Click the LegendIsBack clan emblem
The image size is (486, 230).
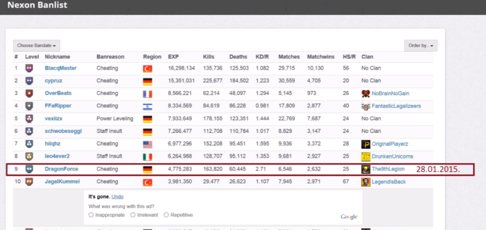click(366, 182)
